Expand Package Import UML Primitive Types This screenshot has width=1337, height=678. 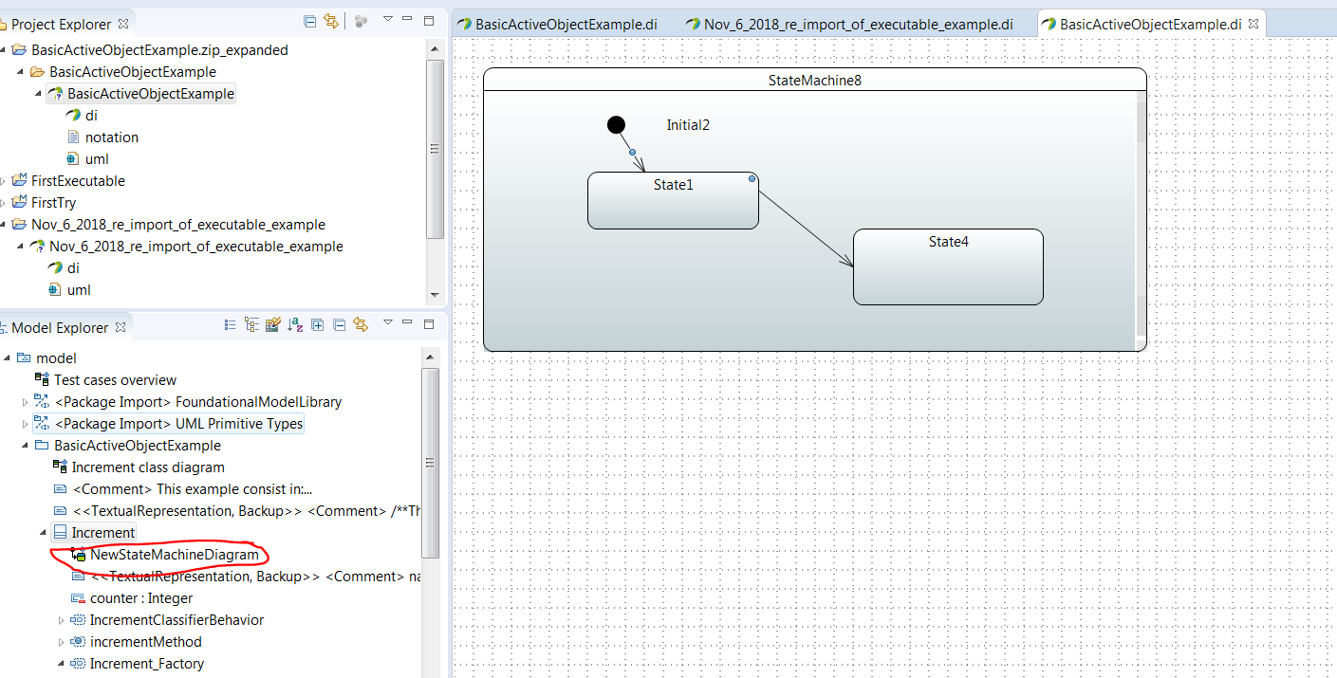click(26, 424)
